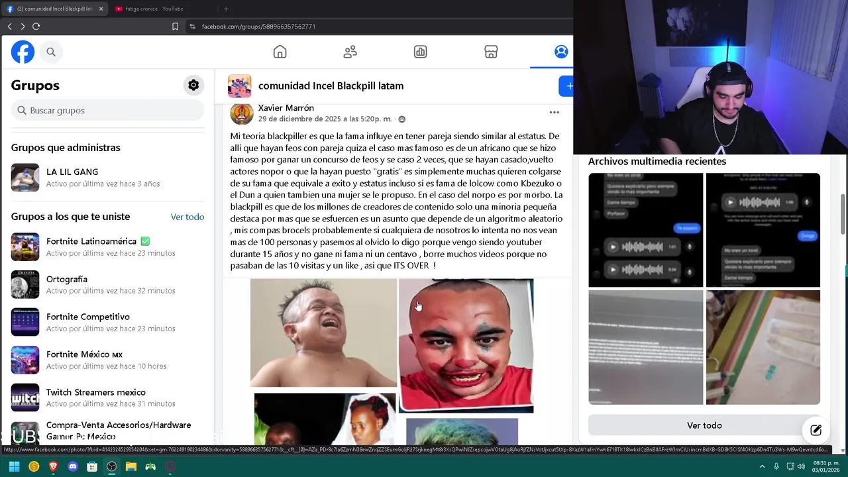The image size is (848, 477).
Task: Open new message compose icon
Action: point(816,430)
